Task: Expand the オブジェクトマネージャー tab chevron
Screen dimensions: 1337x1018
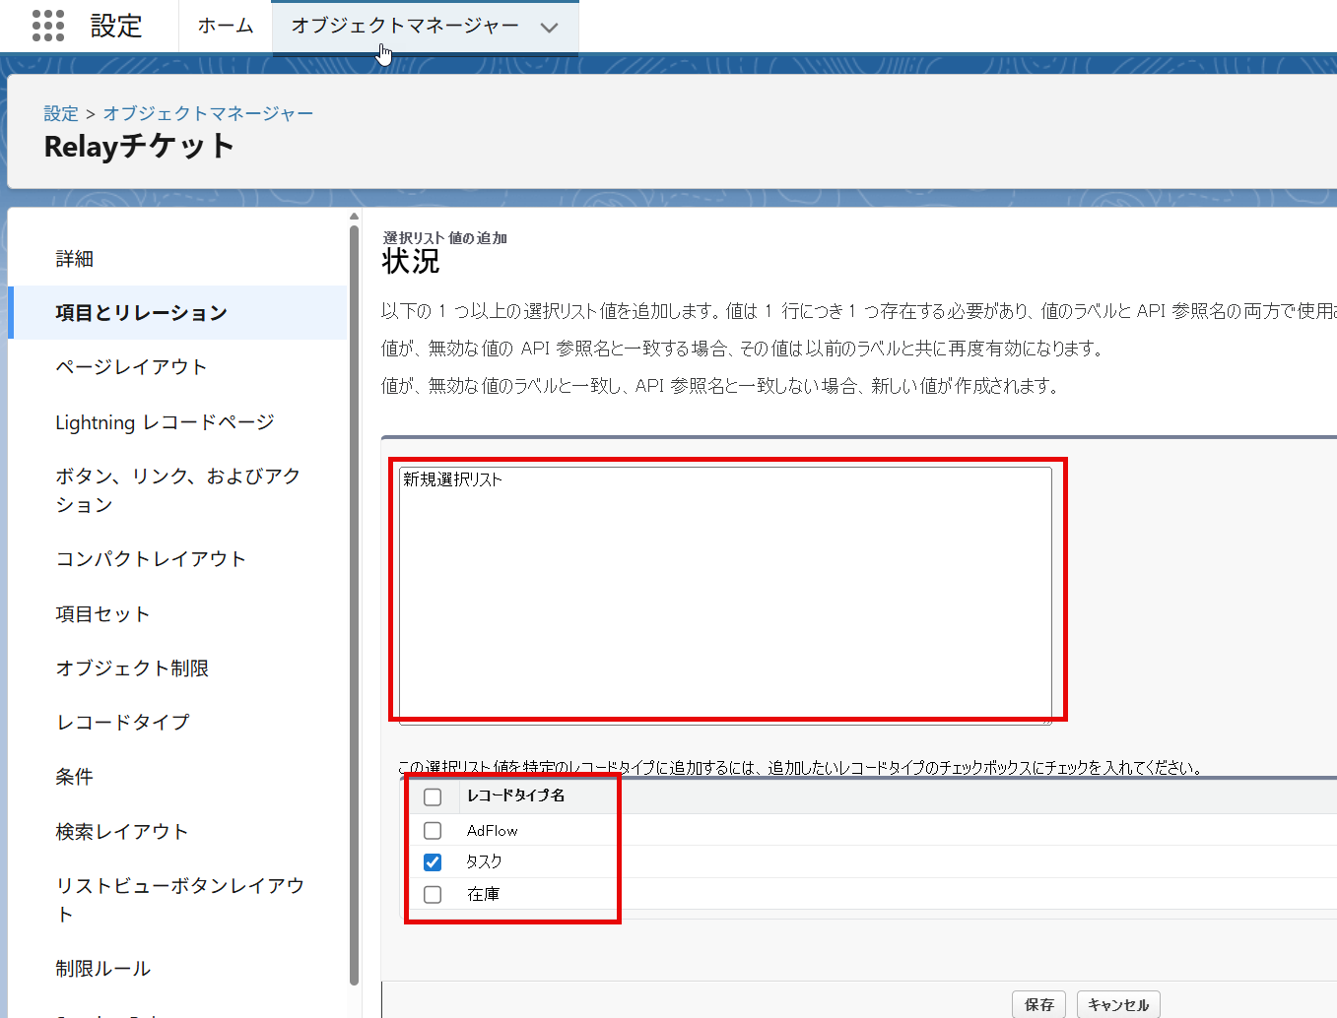Action: click(x=550, y=28)
